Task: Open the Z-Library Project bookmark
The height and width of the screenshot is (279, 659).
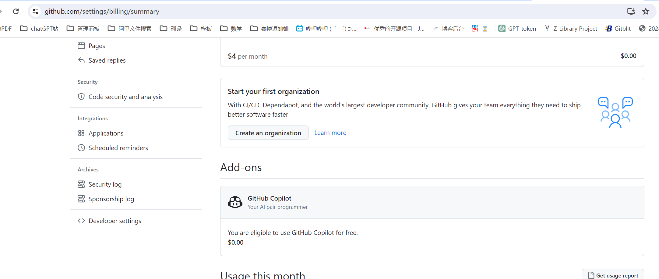Action: point(571,29)
